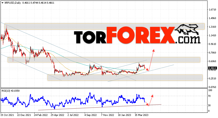The image size is (218, 118).
Task: Select the 1.6710 price axis label
Action: click(212, 10)
